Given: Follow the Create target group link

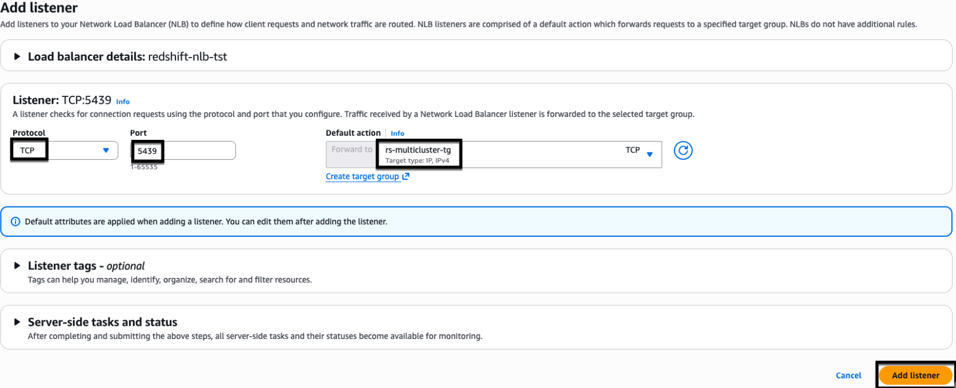Looking at the screenshot, I should coord(362,176).
